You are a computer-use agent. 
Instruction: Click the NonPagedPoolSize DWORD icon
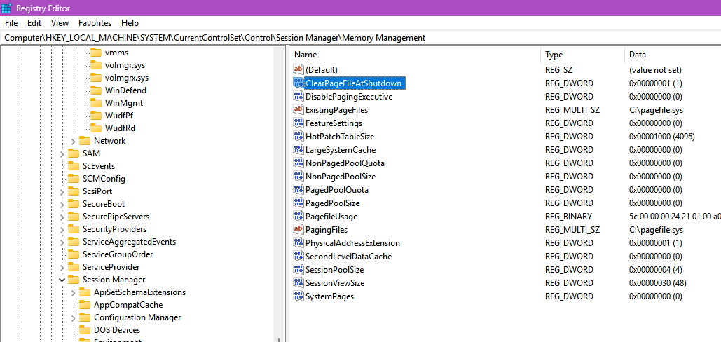click(x=299, y=177)
